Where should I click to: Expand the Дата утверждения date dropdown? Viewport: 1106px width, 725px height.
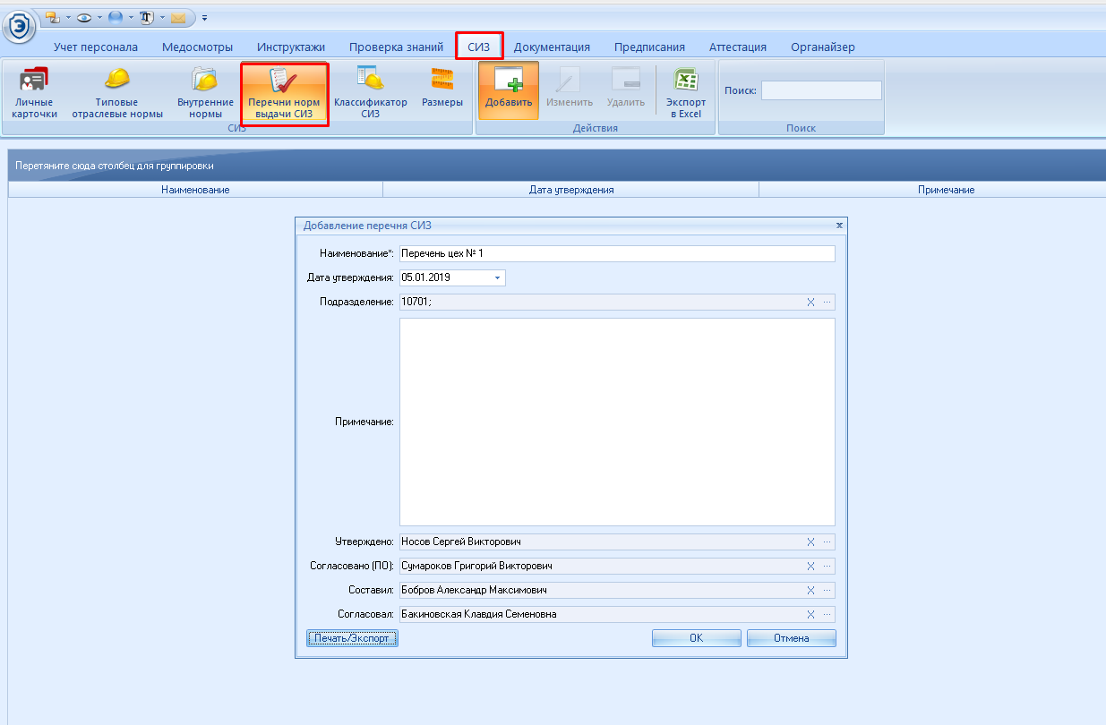(x=498, y=278)
